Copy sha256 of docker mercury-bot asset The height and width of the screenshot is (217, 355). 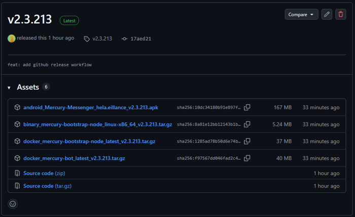point(247,158)
